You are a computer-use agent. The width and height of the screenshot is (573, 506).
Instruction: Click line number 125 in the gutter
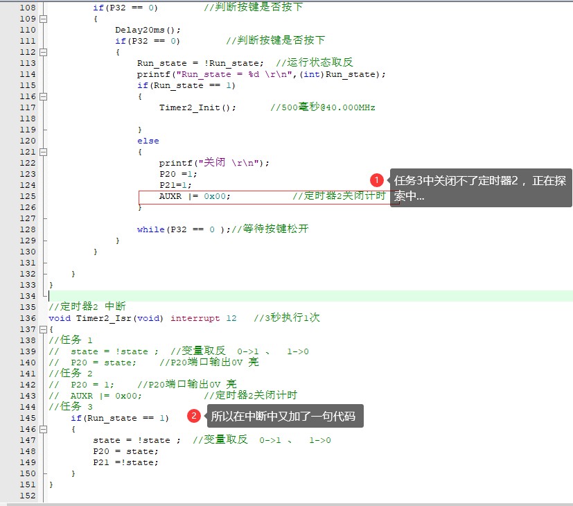(x=28, y=196)
